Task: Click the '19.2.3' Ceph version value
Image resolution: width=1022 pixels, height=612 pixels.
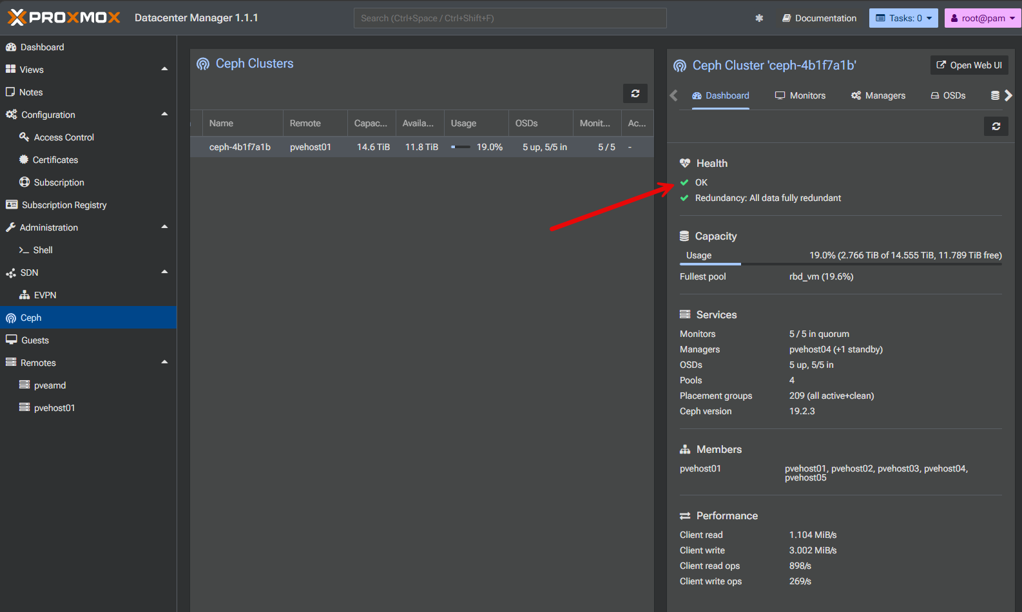Action: [802, 411]
